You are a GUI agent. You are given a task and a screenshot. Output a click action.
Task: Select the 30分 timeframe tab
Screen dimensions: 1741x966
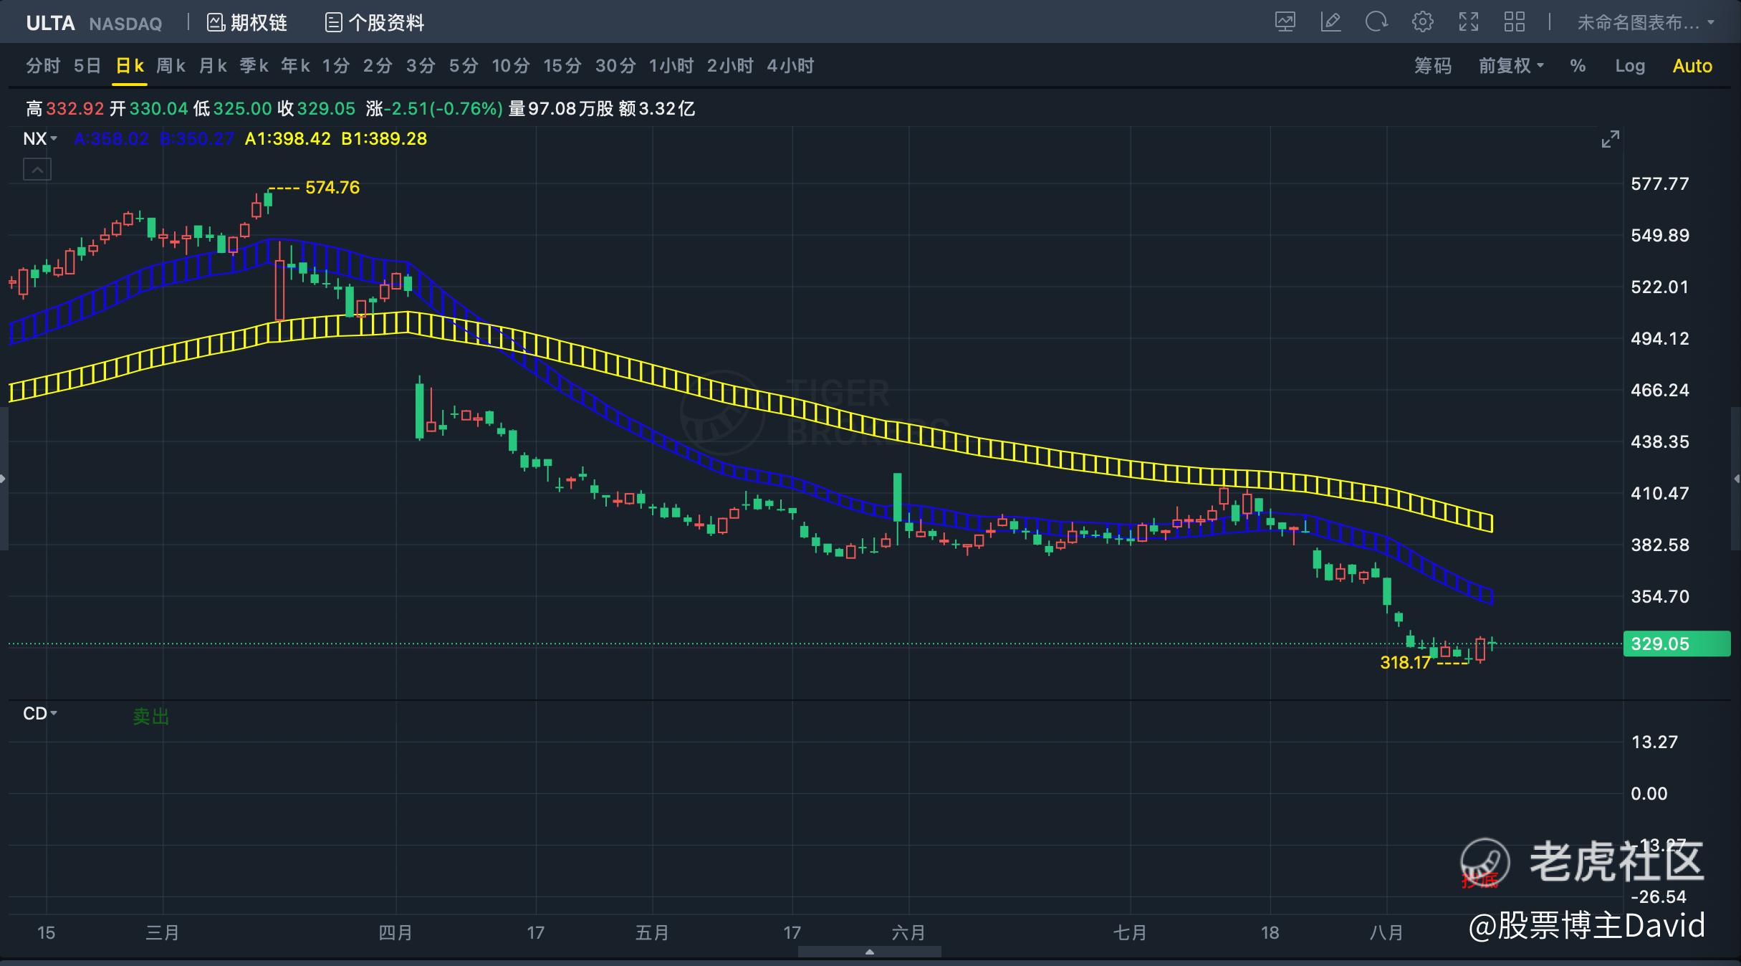(615, 66)
